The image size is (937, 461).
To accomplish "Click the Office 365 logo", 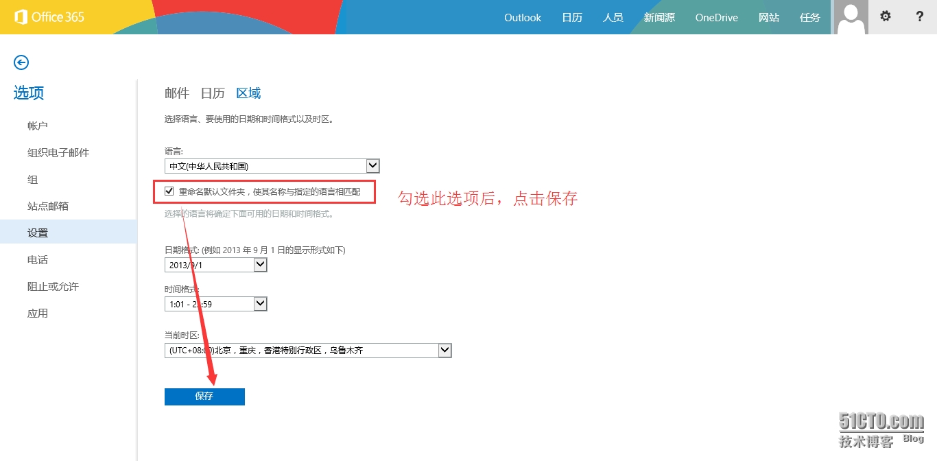I will 49,17.
